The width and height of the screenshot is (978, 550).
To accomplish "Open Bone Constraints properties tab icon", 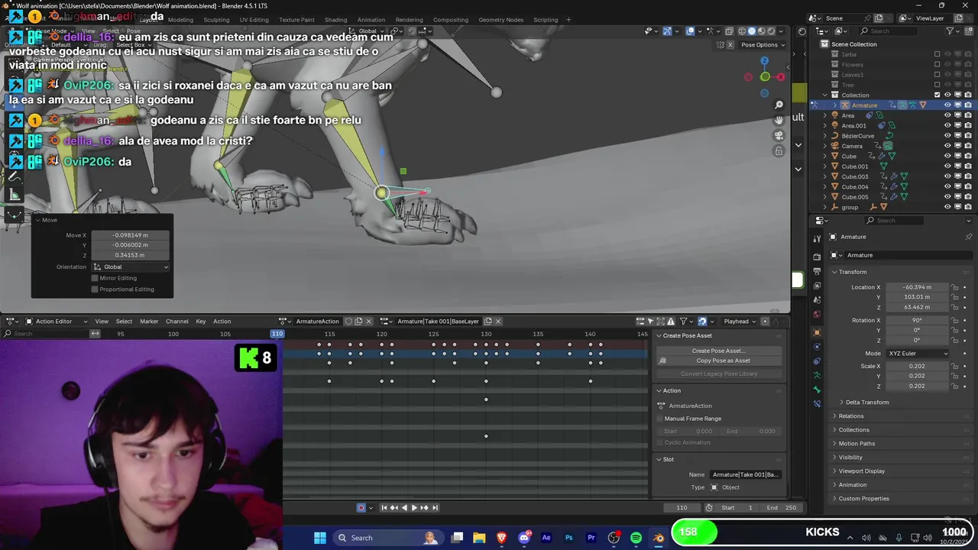I will pos(817,403).
